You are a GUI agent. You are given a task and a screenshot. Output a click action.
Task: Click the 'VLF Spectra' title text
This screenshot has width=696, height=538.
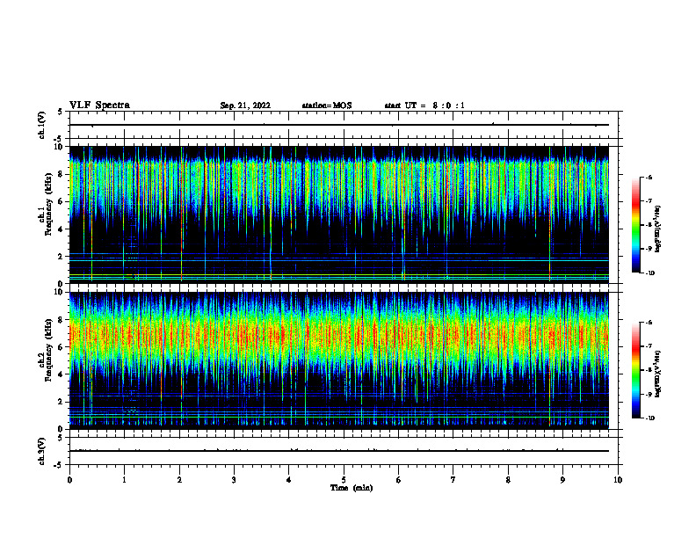[99, 105]
